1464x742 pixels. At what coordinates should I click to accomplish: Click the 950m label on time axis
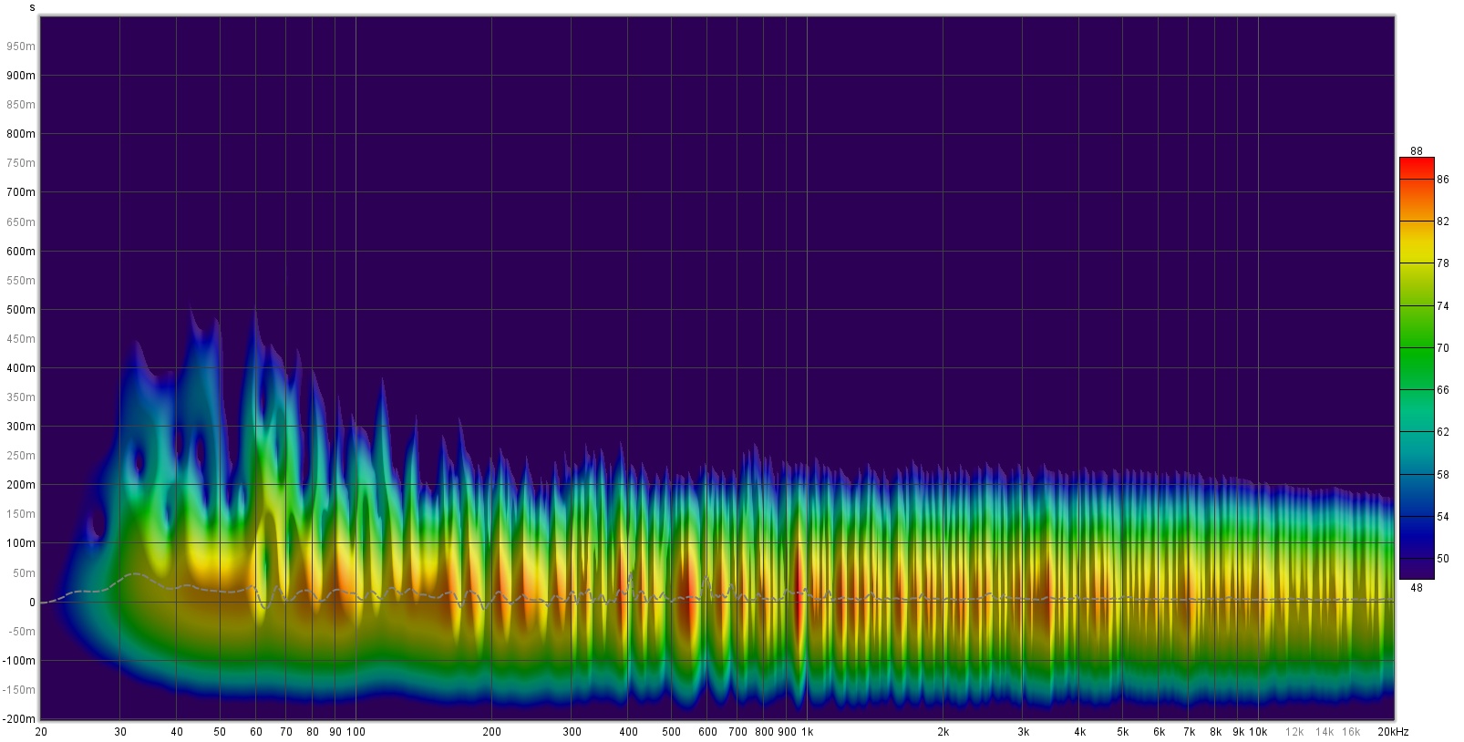point(20,46)
